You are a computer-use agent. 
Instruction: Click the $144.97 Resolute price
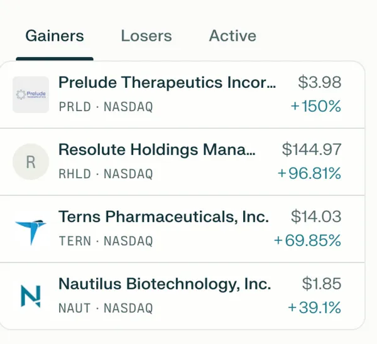click(x=312, y=150)
